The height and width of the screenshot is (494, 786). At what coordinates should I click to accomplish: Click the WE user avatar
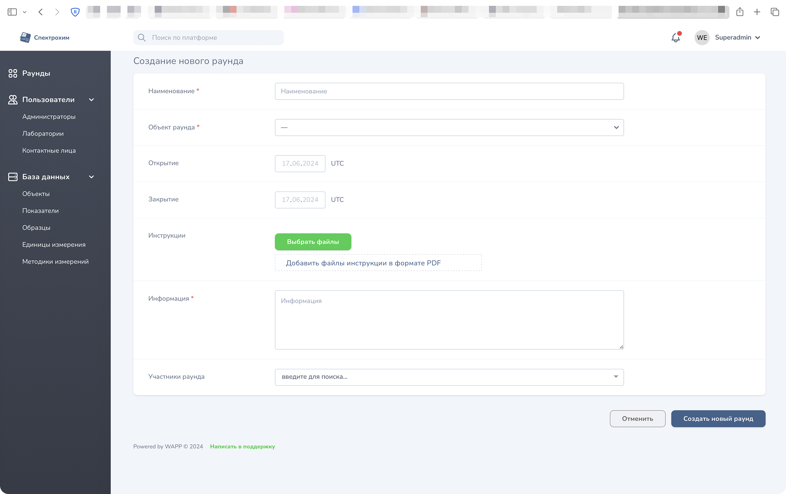click(702, 38)
